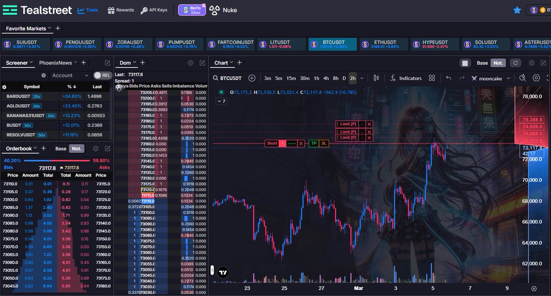551x296 pixels.
Task: Open the Dom tab dropdown arrow
Action: click(135, 63)
